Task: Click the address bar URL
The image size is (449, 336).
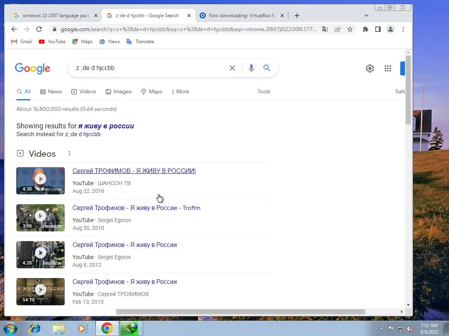Action: point(188,29)
